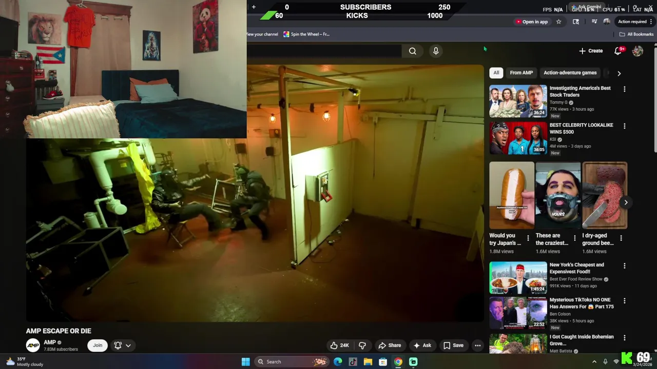Viewport: 657px width, 369px height.
Task: Open Investigating America's Best Stock Traders thumbnail
Action: click(518, 101)
